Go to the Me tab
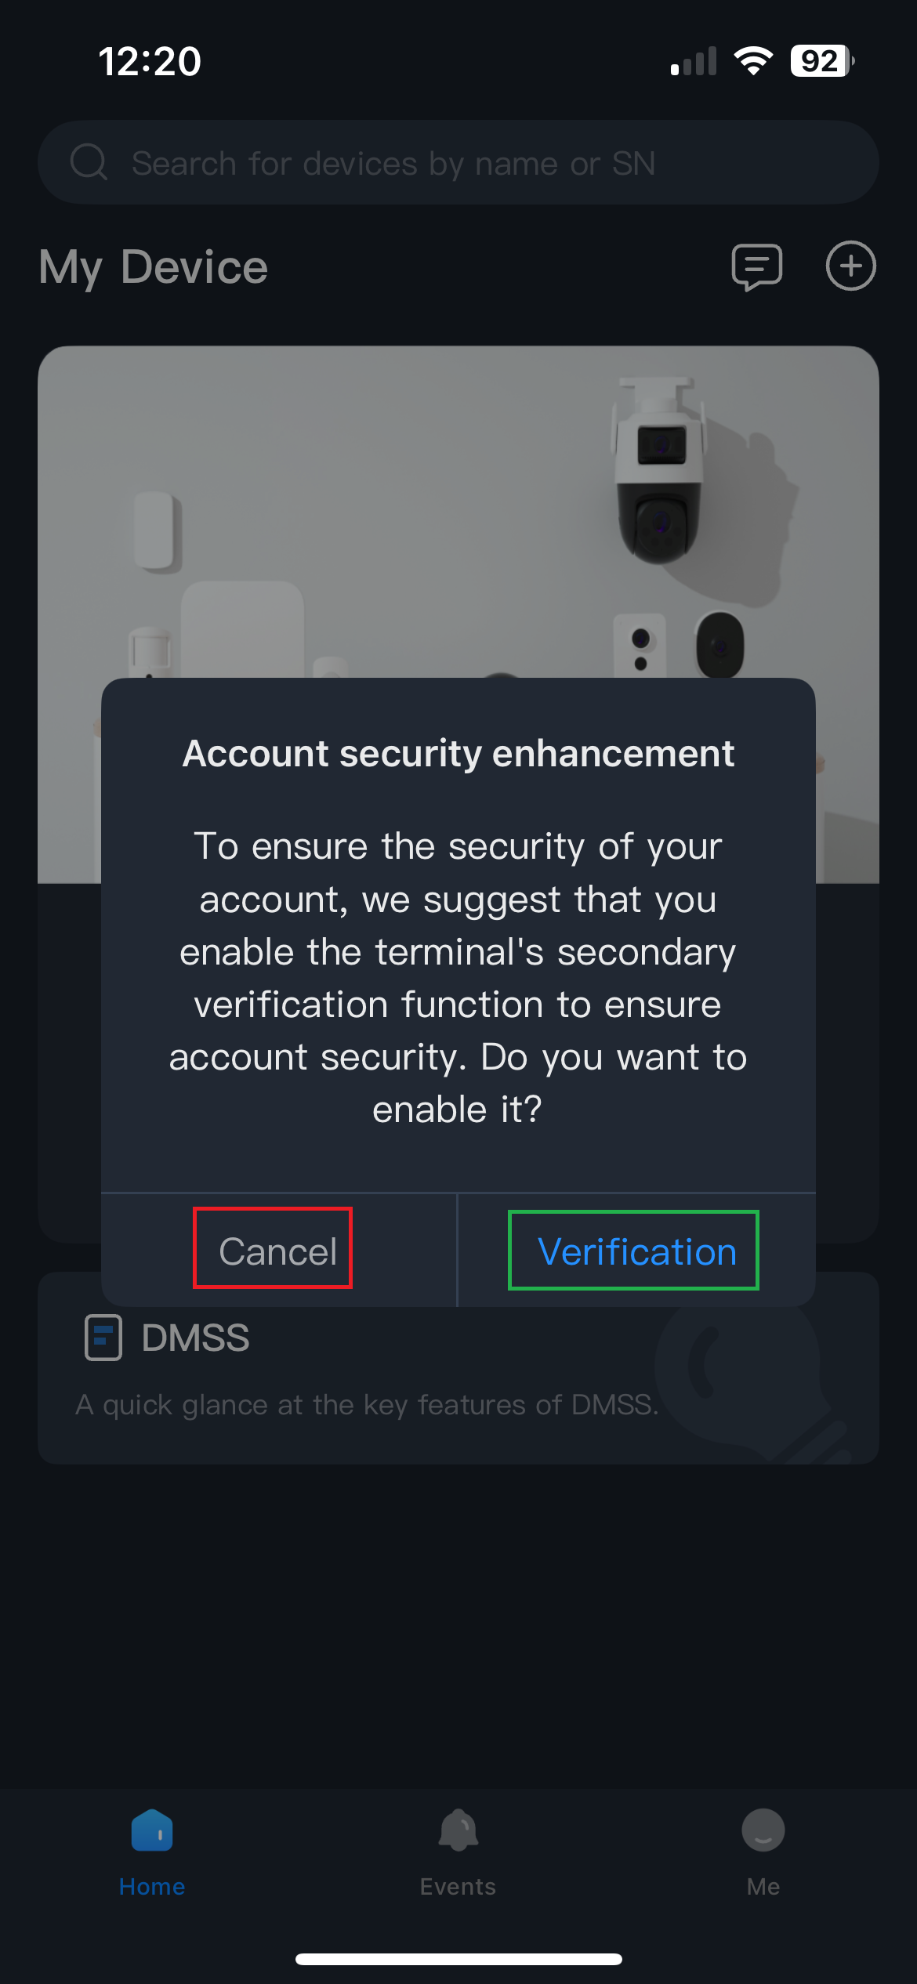Screen dimensions: 917x1984 [763, 1852]
